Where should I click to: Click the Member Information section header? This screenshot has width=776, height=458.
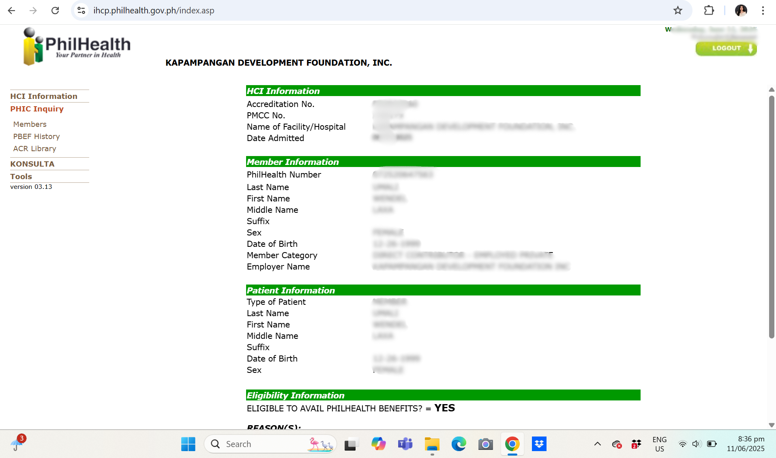443,162
